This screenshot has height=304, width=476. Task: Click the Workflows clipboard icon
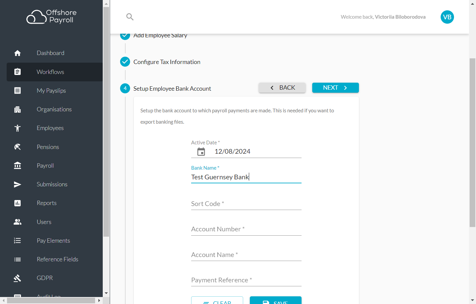tap(18, 72)
